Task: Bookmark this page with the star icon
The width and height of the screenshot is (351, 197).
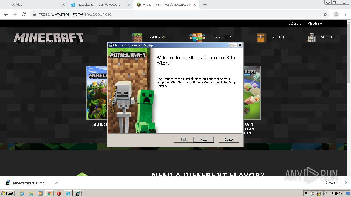Action: [x=325, y=14]
